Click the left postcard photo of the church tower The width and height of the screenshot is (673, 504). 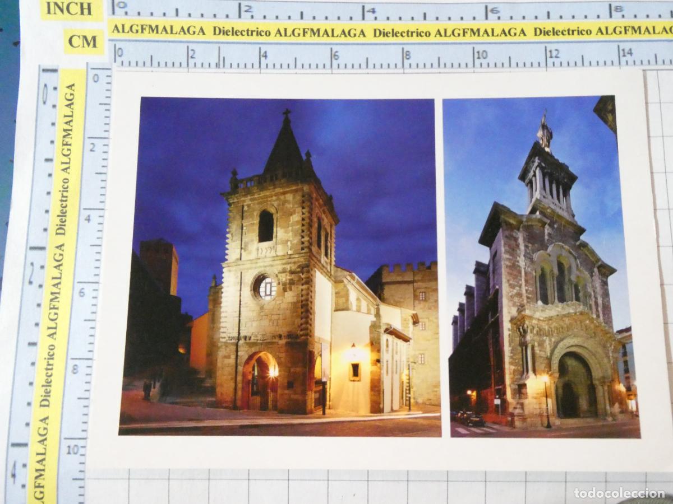coord(280,267)
